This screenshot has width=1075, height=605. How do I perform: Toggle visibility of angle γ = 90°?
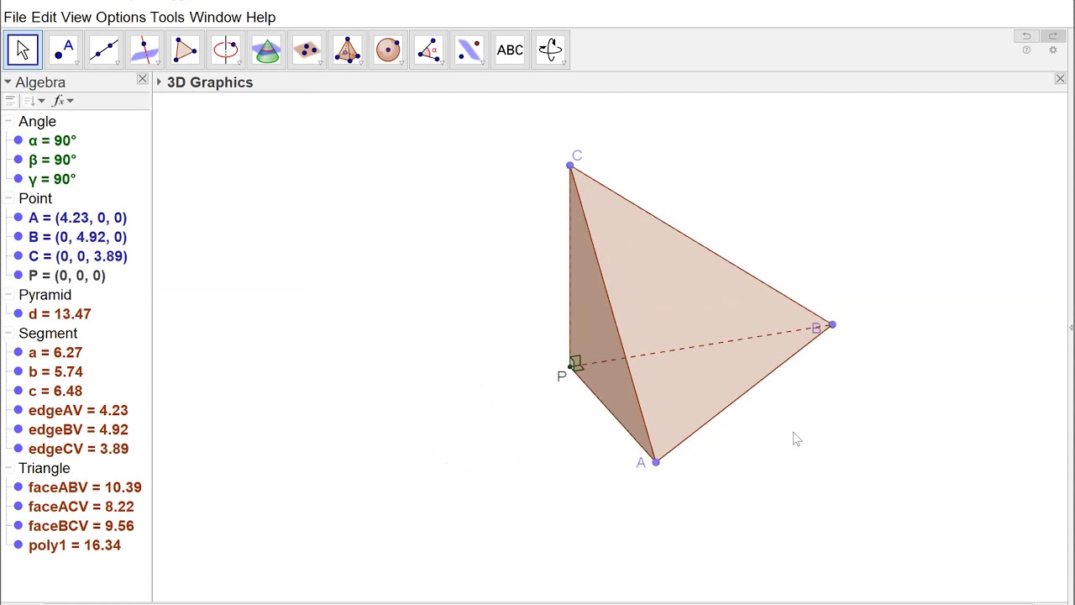tap(18, 179)
